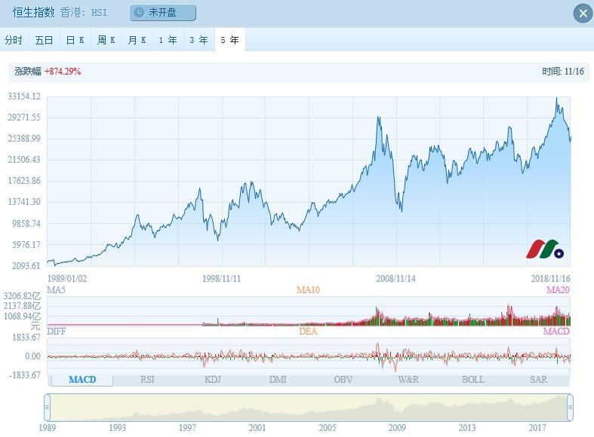
Task: Click the 未开盘 market status button
Action: click(163, 13)
